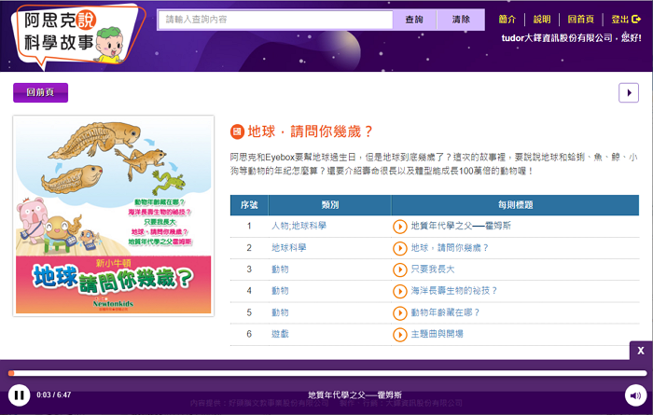Image resolution: width=653 pixels, height=415 pixels.
Task: Play the 動物年齡藏在哪？ track icon
Action: coord(400,313)
